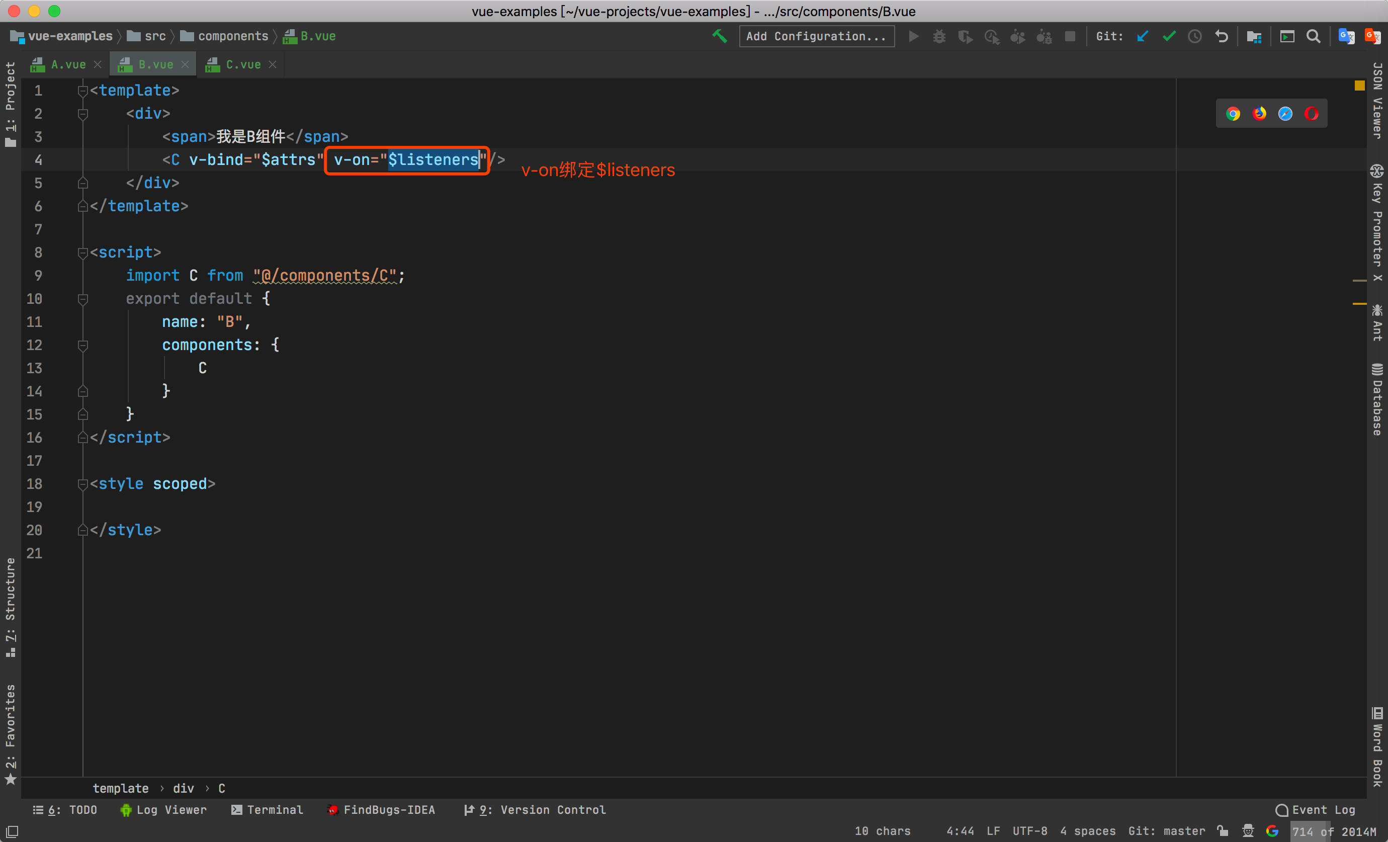Click Search Everywhere magnifier icon
1388x842 pixels.
pyautogui.click(x=1313, y=37)
